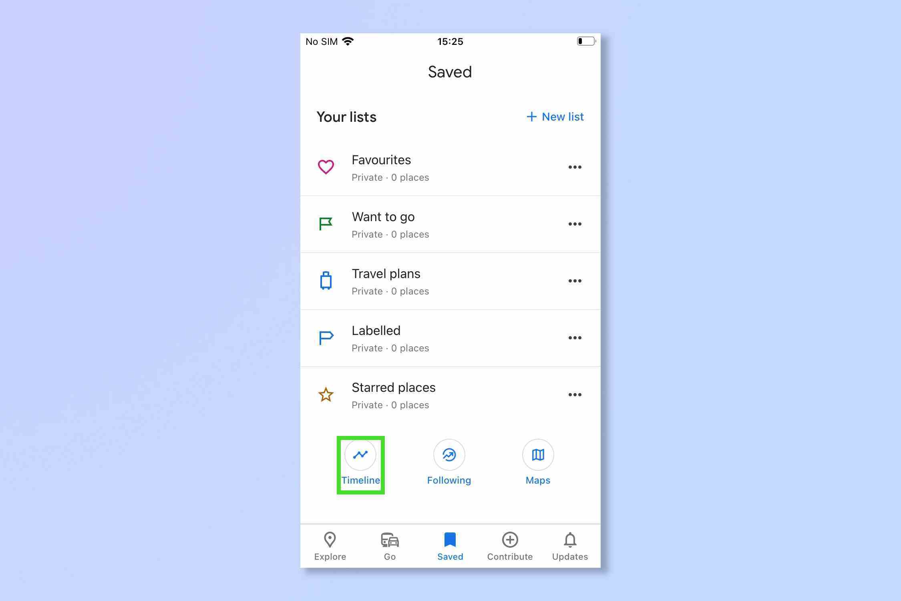The width and height of the screenshot is (901, 601).
Task: Open Updates tab
Action: tap(569, 546)
